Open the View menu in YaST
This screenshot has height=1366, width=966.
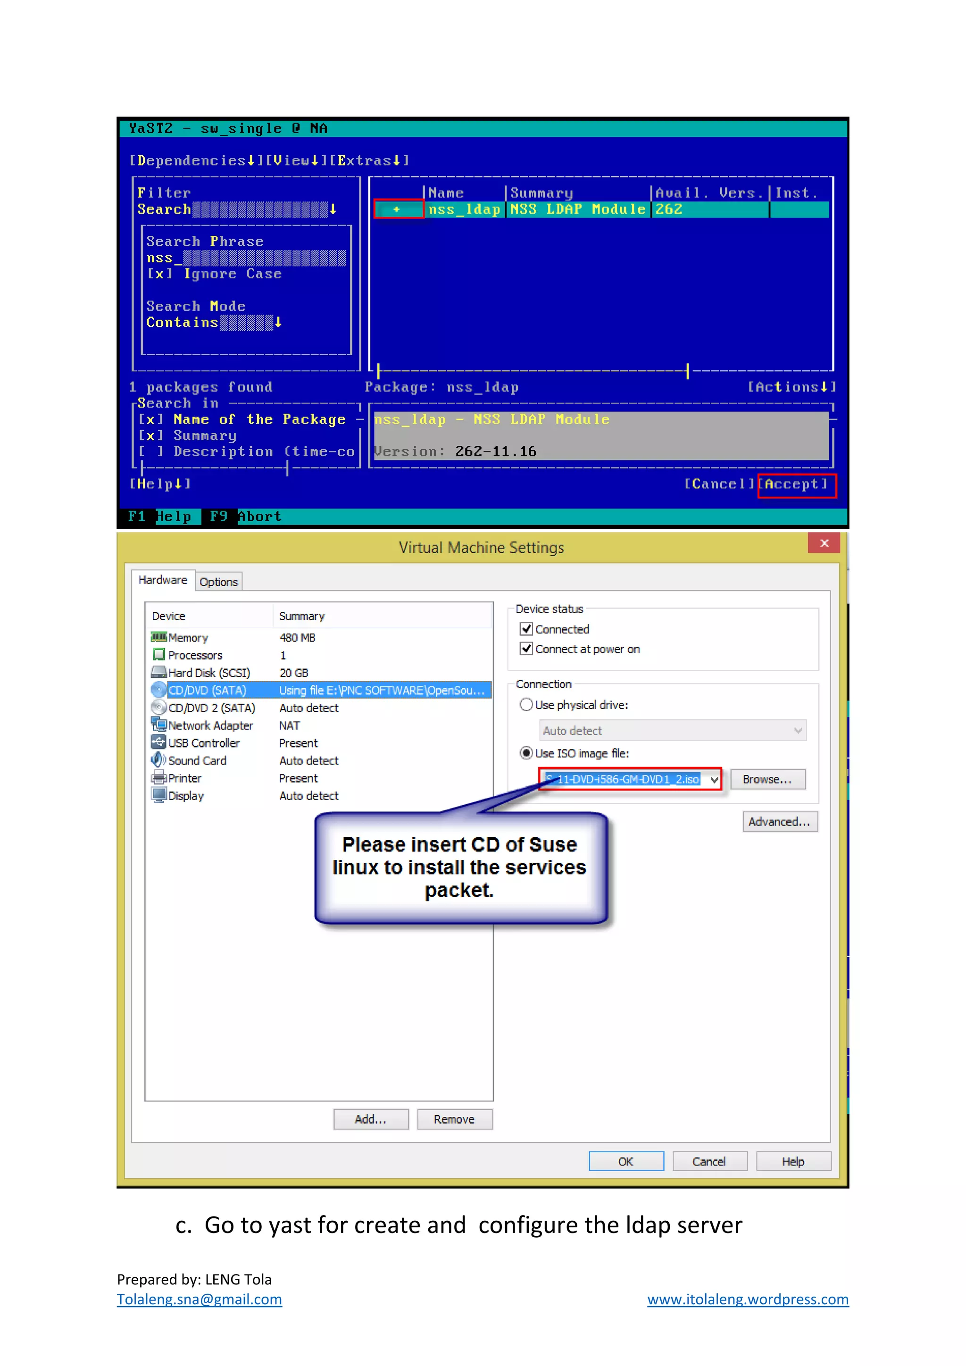click(296, 161)
